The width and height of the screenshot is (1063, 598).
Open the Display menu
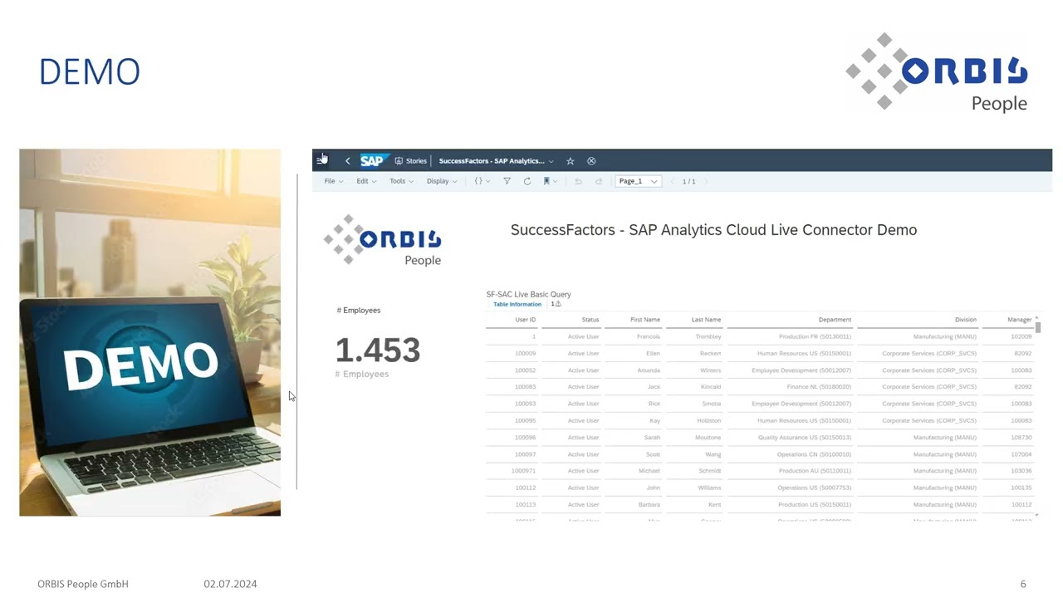click(442, 181)
